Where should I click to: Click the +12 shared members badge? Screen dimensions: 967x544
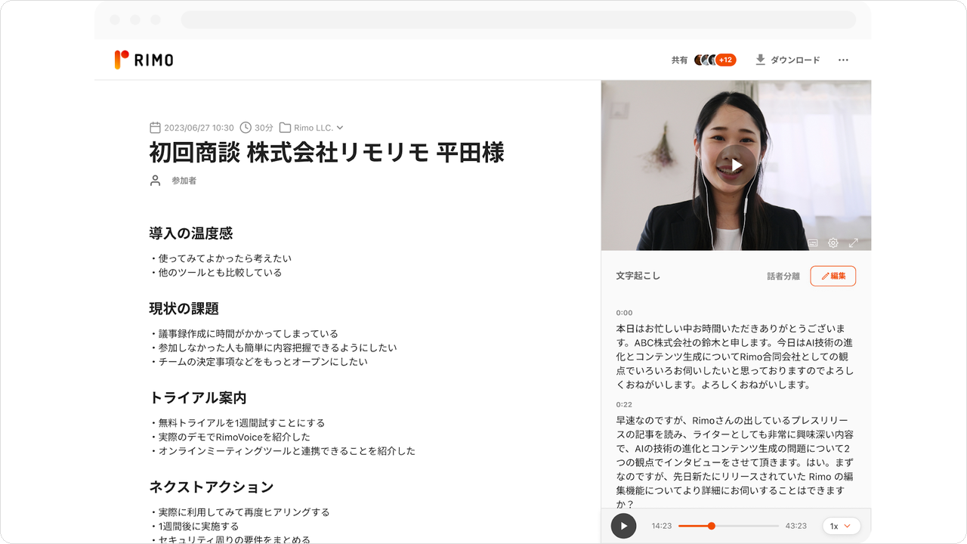725,60
